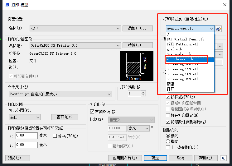Image resolution: width=232 pixels, height=166 pixels.
Task: Choose 无 in plot style list
Action: pos(190,35)
